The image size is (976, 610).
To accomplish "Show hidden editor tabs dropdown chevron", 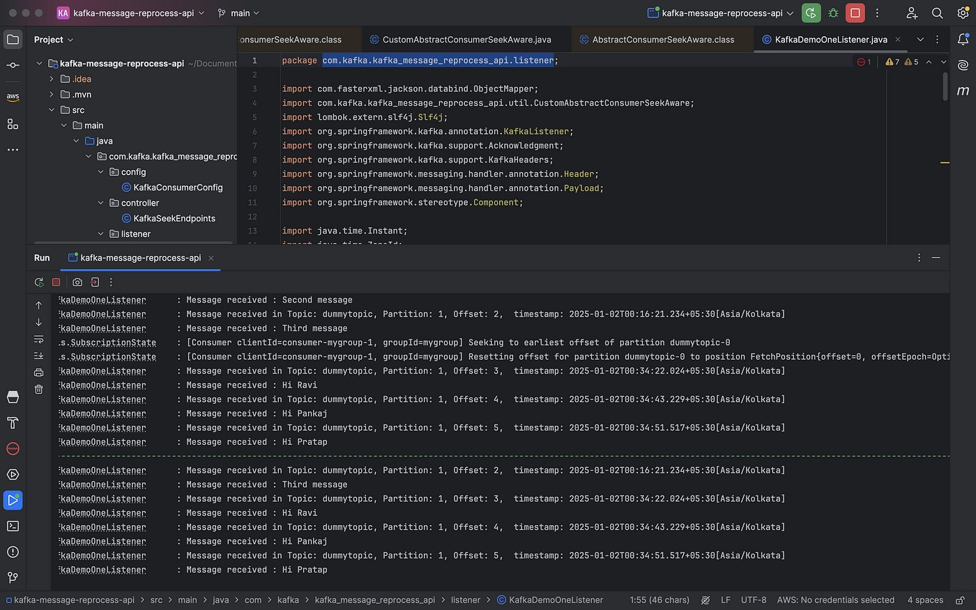I will (920, 40).
